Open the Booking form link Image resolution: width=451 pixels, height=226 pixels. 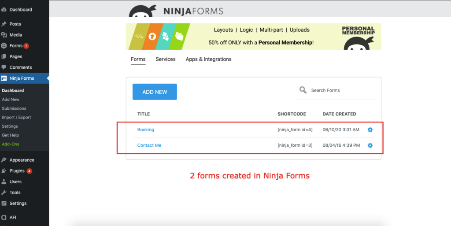(145, 130)
